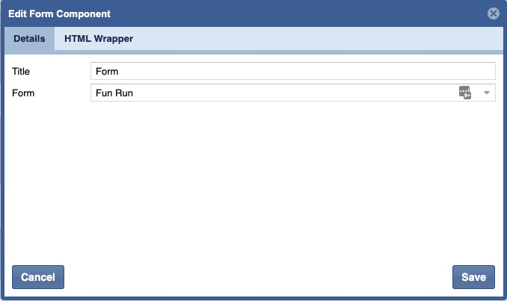Click empty area of Form combo box
This screenshot has height=301, width=507.
[299, 93]
